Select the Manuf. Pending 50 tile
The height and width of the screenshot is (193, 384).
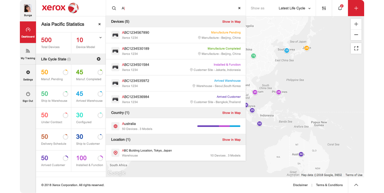[x=54, y=75]
